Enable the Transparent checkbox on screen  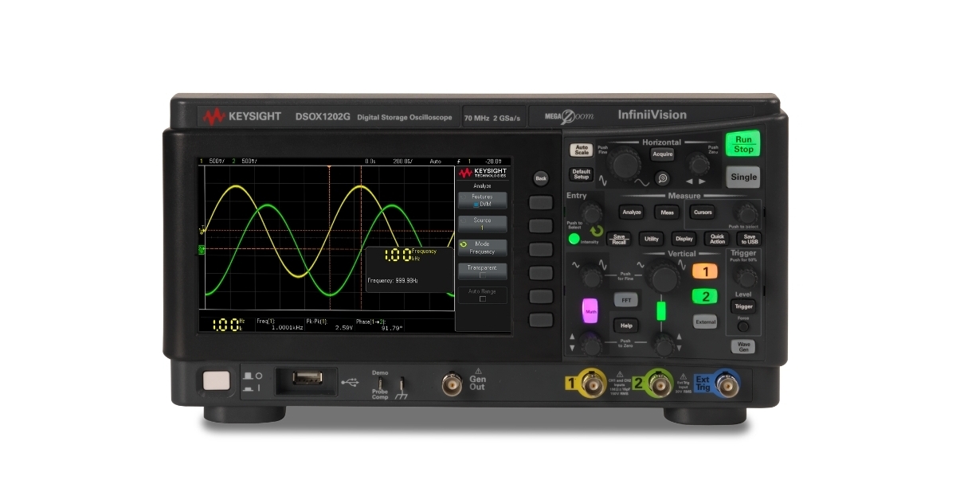(482, 270)
